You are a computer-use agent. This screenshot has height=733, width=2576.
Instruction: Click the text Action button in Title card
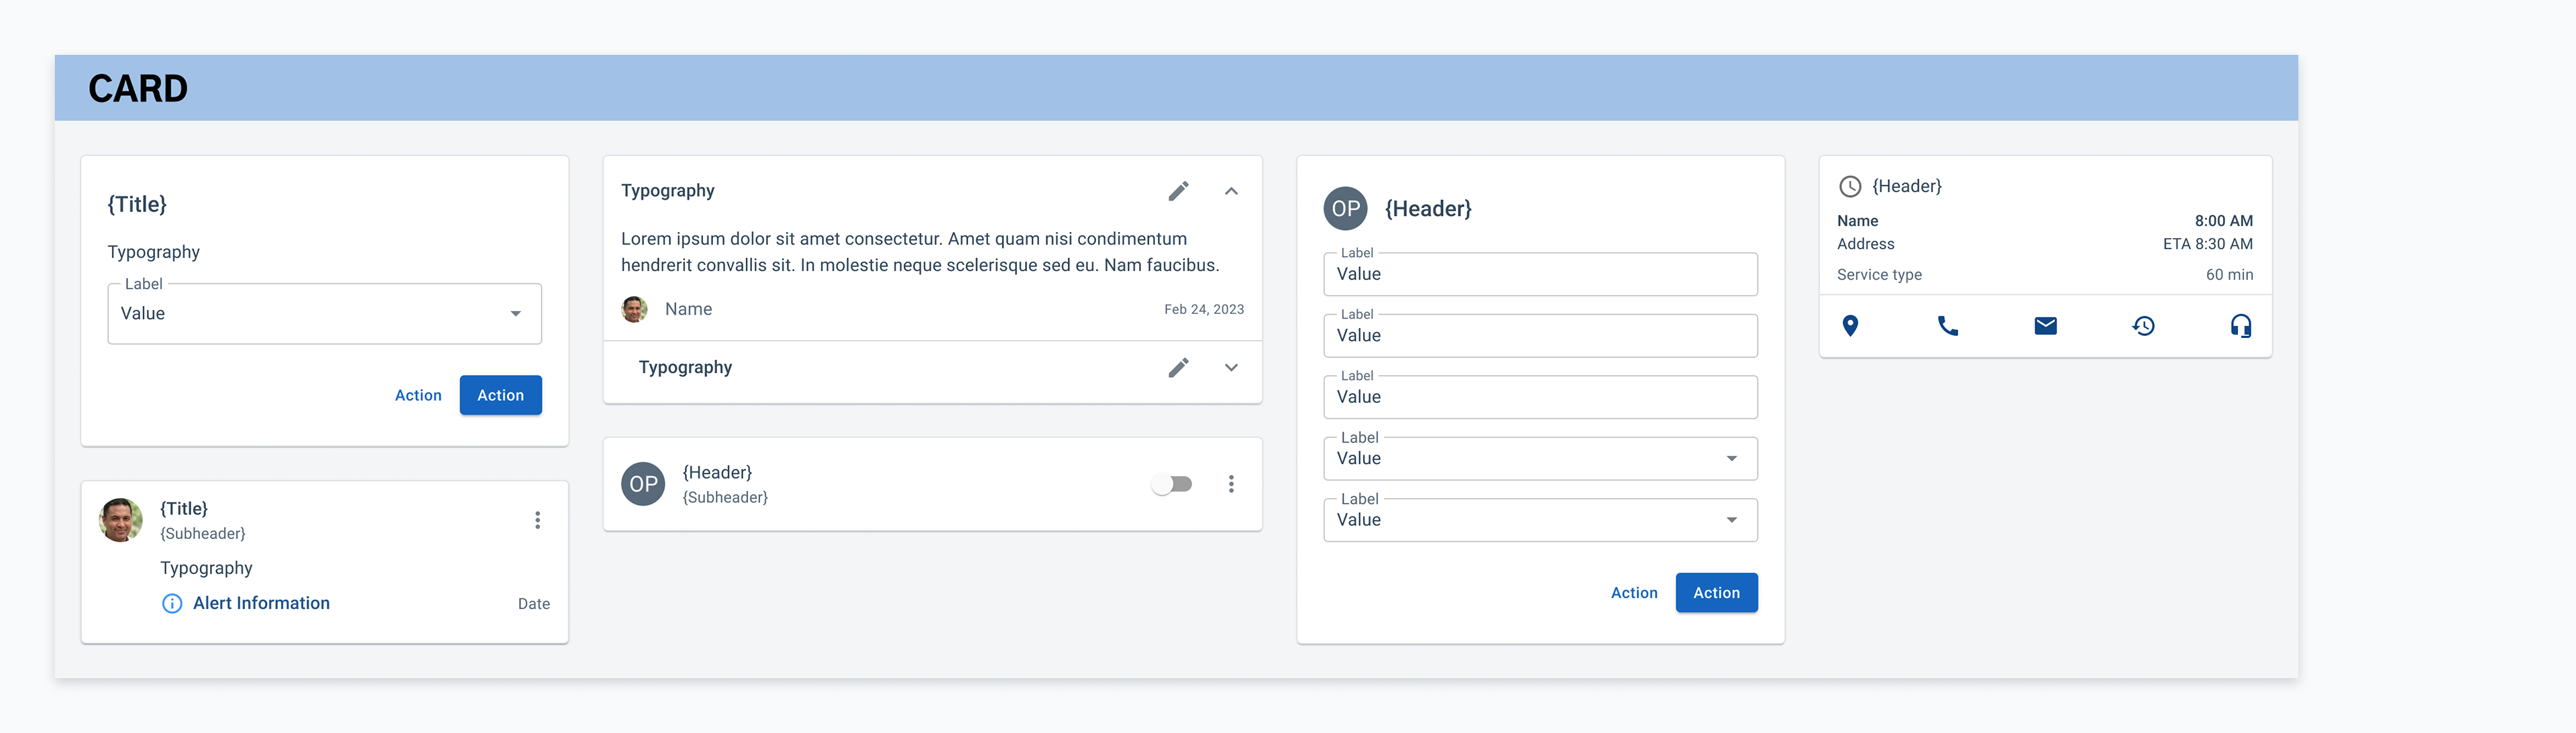coord(418,395)
